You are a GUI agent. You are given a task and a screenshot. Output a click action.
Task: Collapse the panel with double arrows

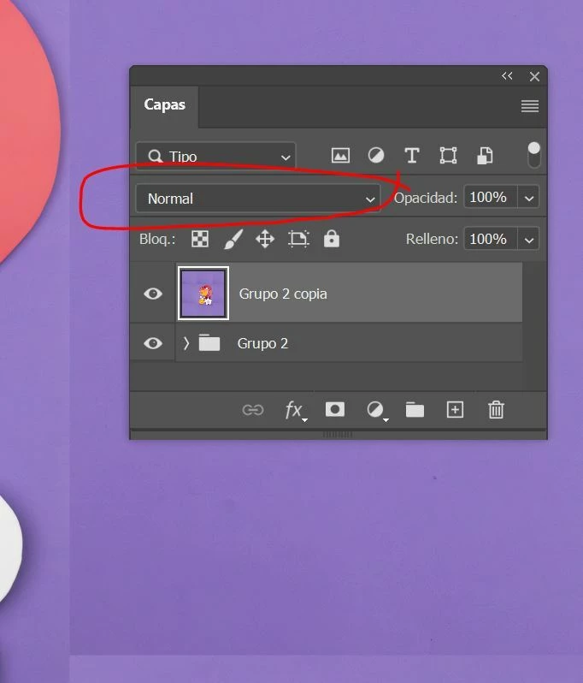[x=507, y=76]
